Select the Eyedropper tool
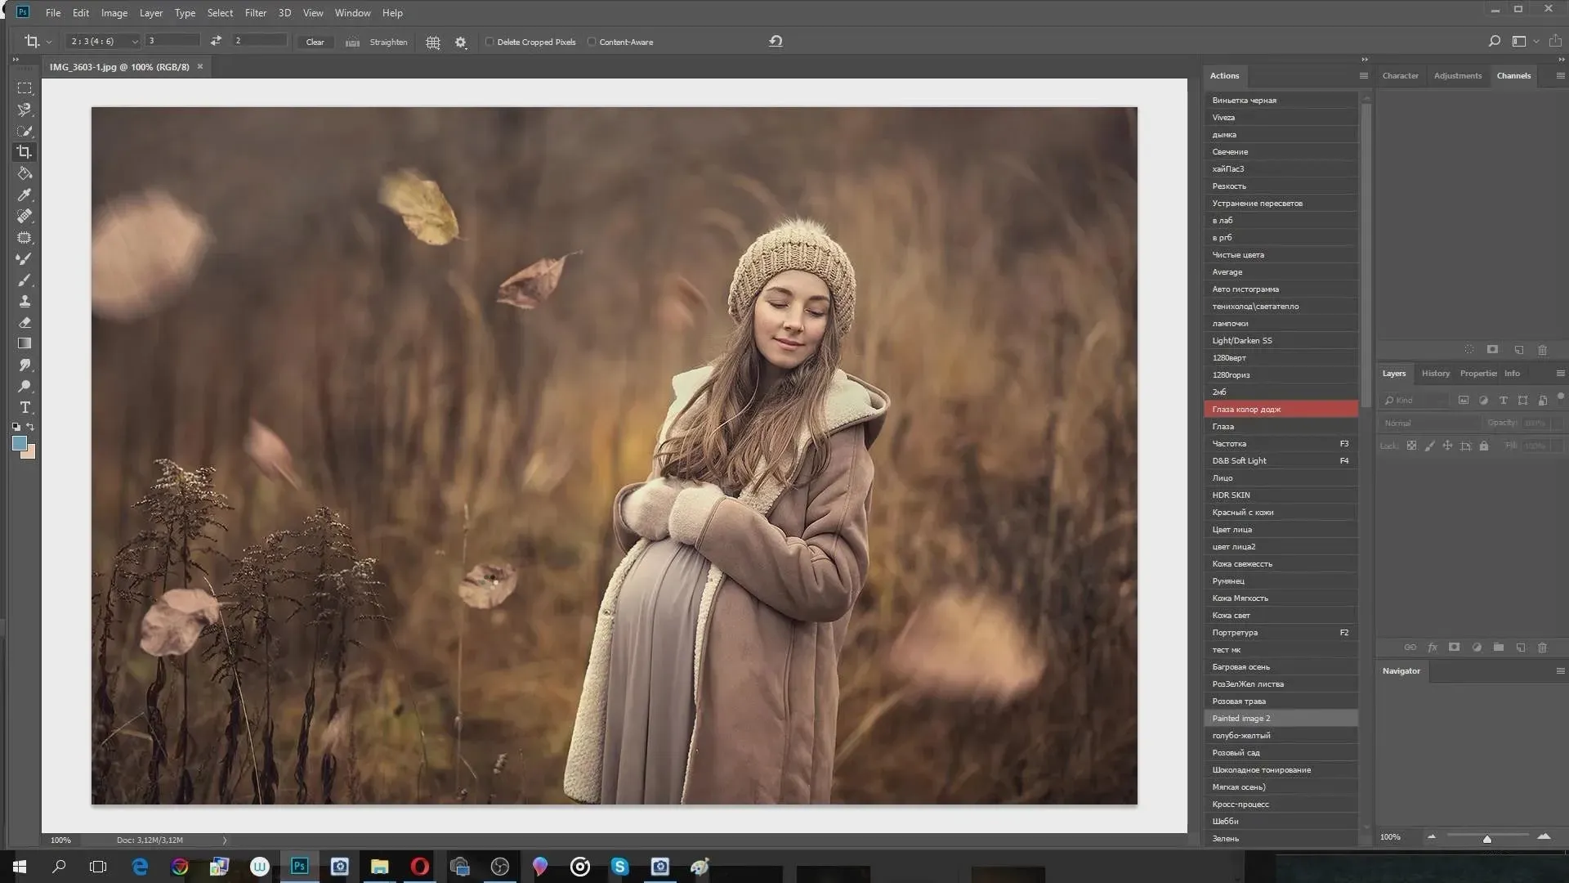This screenshot has width=1569, height=883. pyautogui.click(x=25, y=195)
